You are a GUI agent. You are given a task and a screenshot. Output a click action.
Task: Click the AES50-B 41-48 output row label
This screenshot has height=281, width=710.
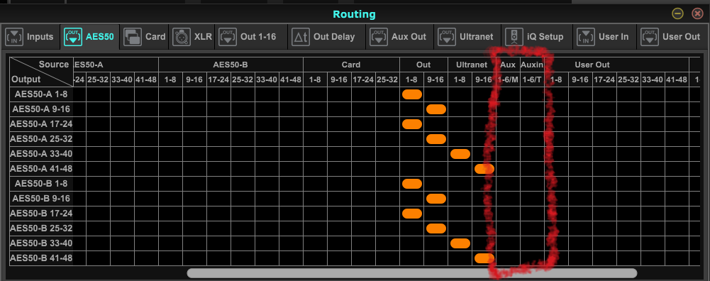pos(42,258)
